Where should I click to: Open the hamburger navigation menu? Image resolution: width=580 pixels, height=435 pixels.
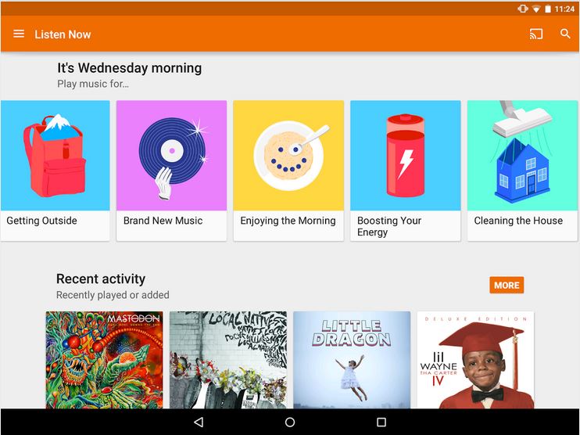point(19,34)
